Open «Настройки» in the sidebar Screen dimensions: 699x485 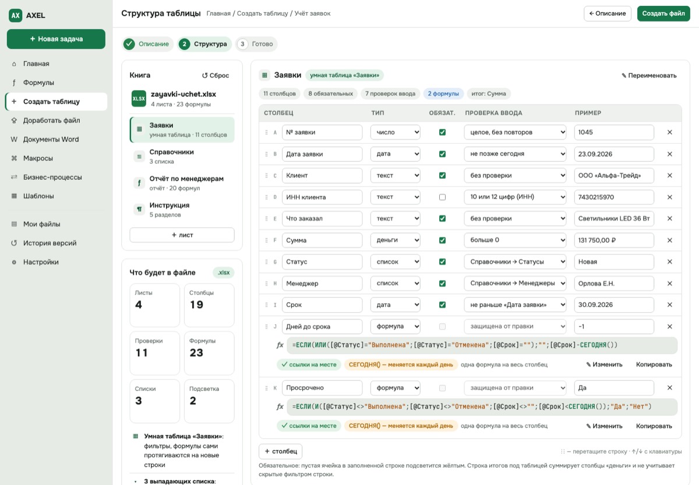click(x=56, y=262)
